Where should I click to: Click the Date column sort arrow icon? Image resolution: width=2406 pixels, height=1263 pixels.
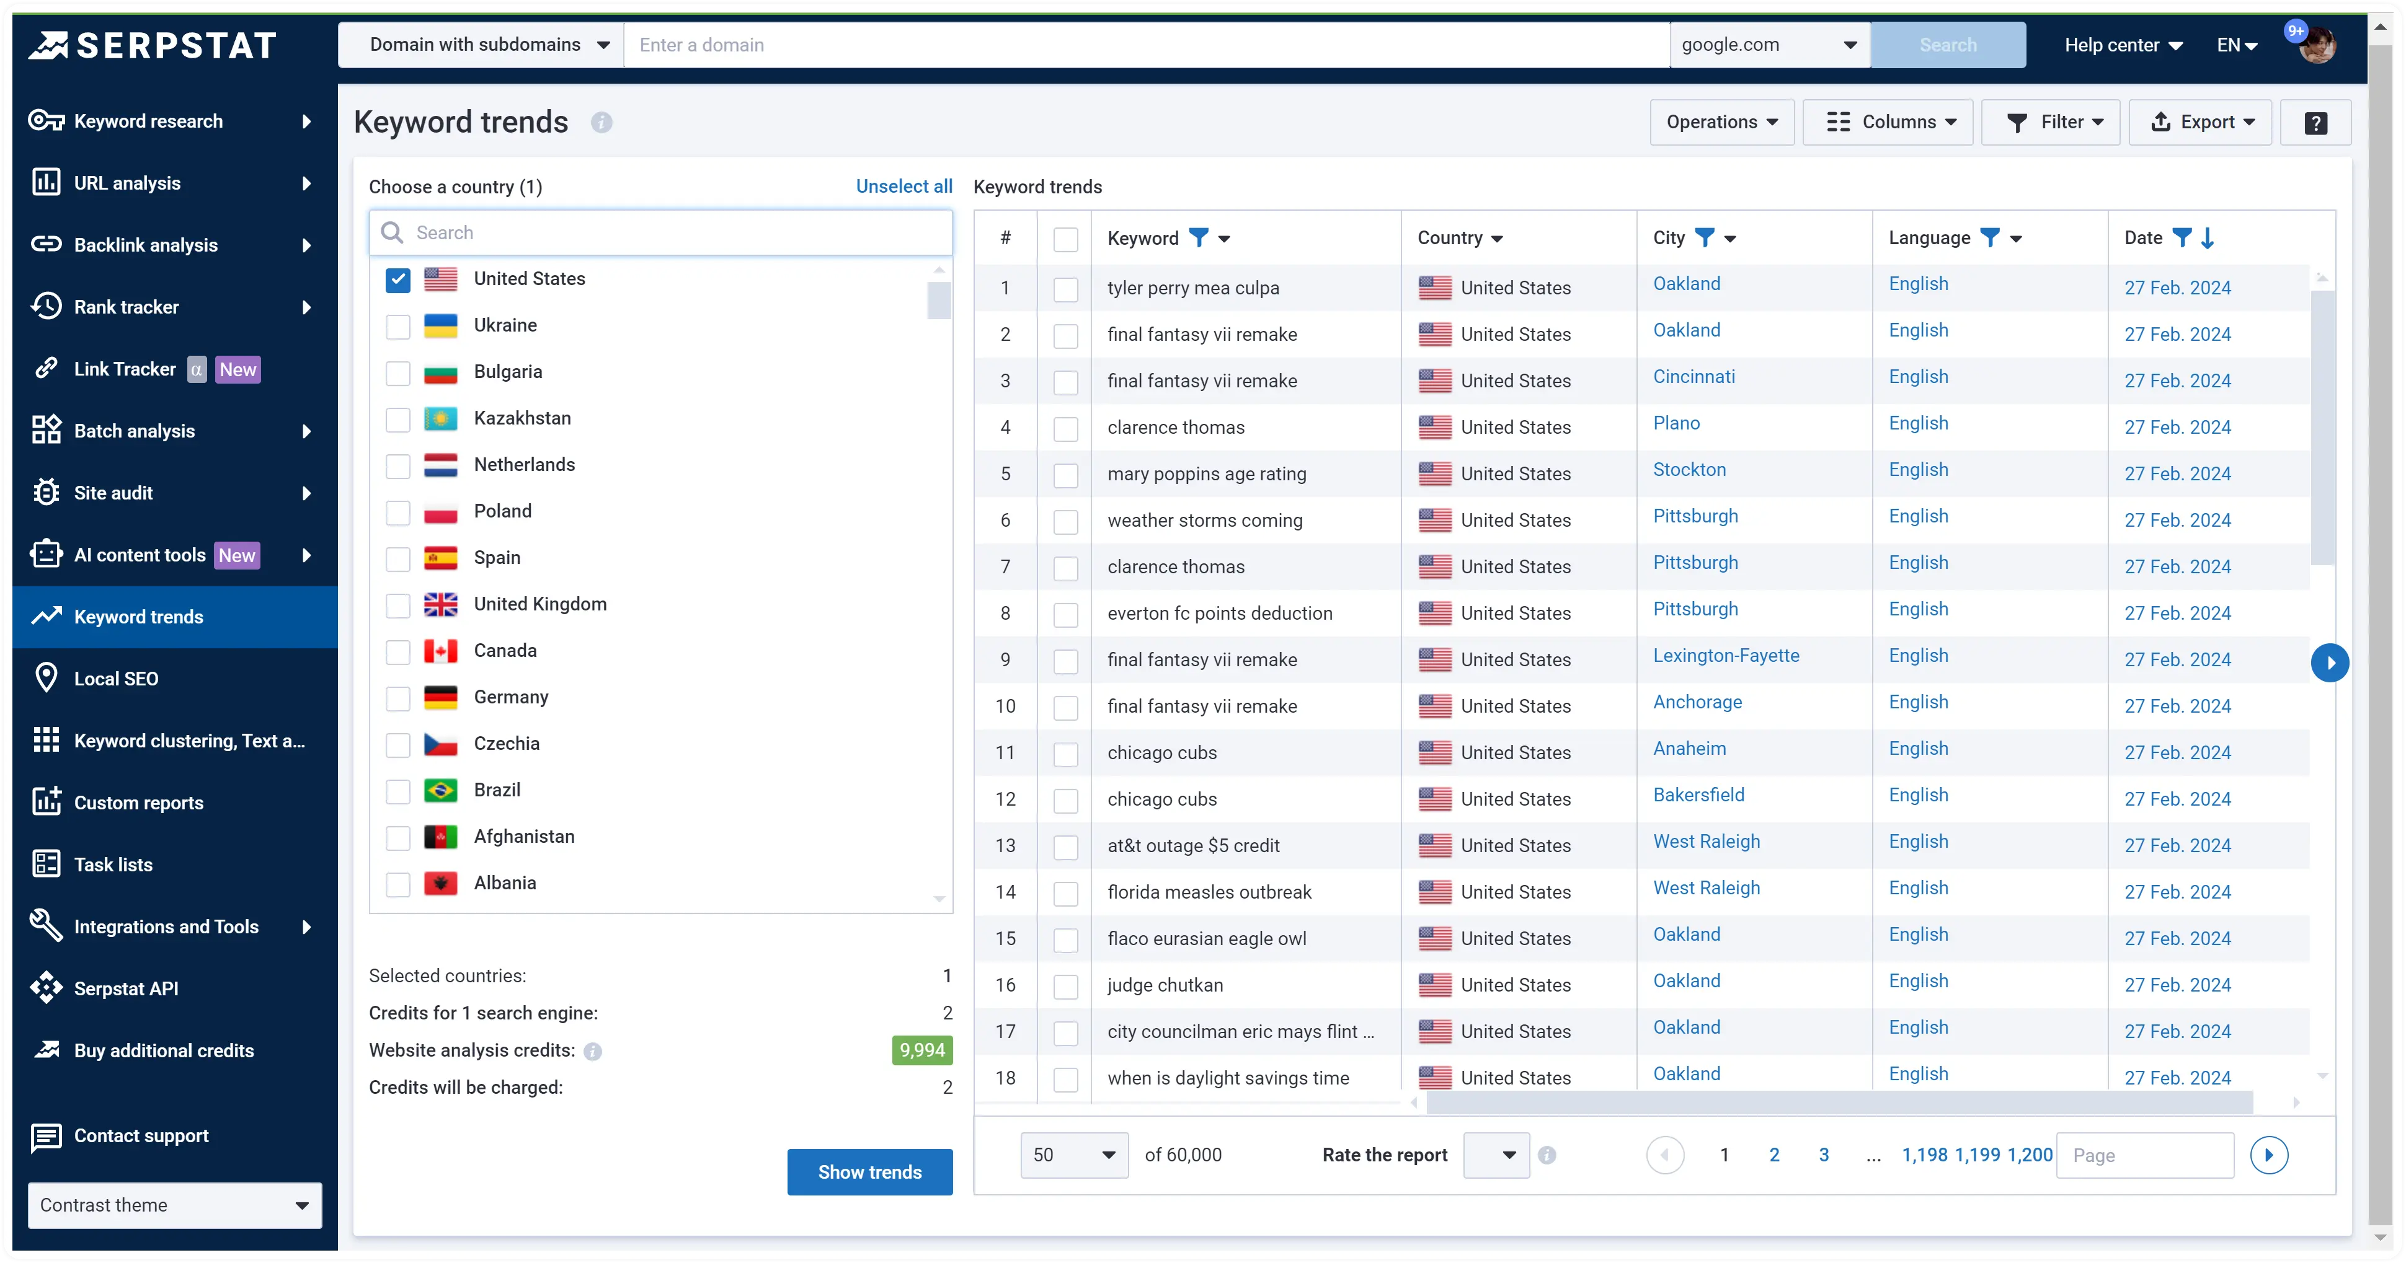tap(2207, 238)
